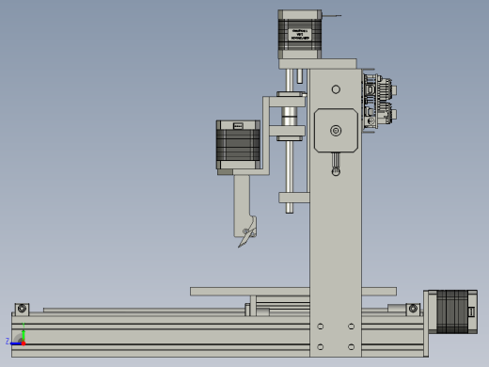Pick the top mounting plate under the upper motor

(x=318, y=64)
